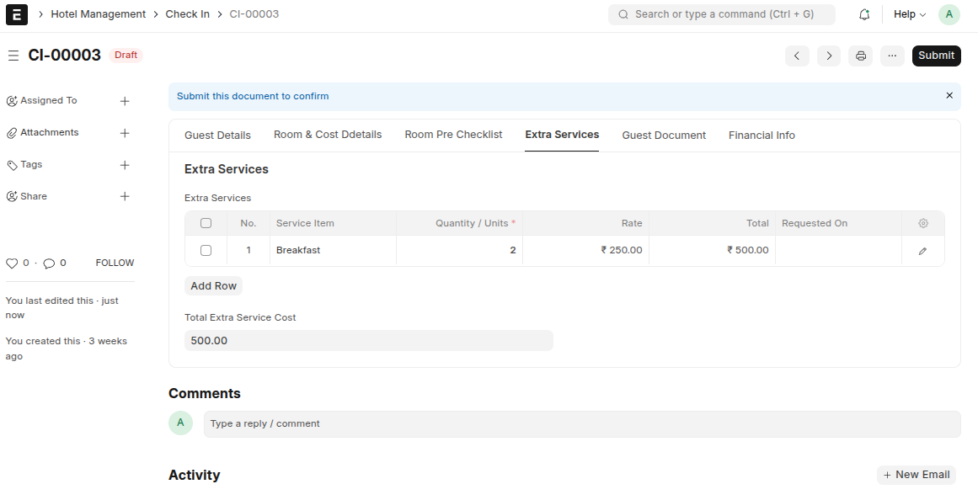Attach a file using Attachments plus icon
This screenshot has height=500, width=978.
point(125,132)
